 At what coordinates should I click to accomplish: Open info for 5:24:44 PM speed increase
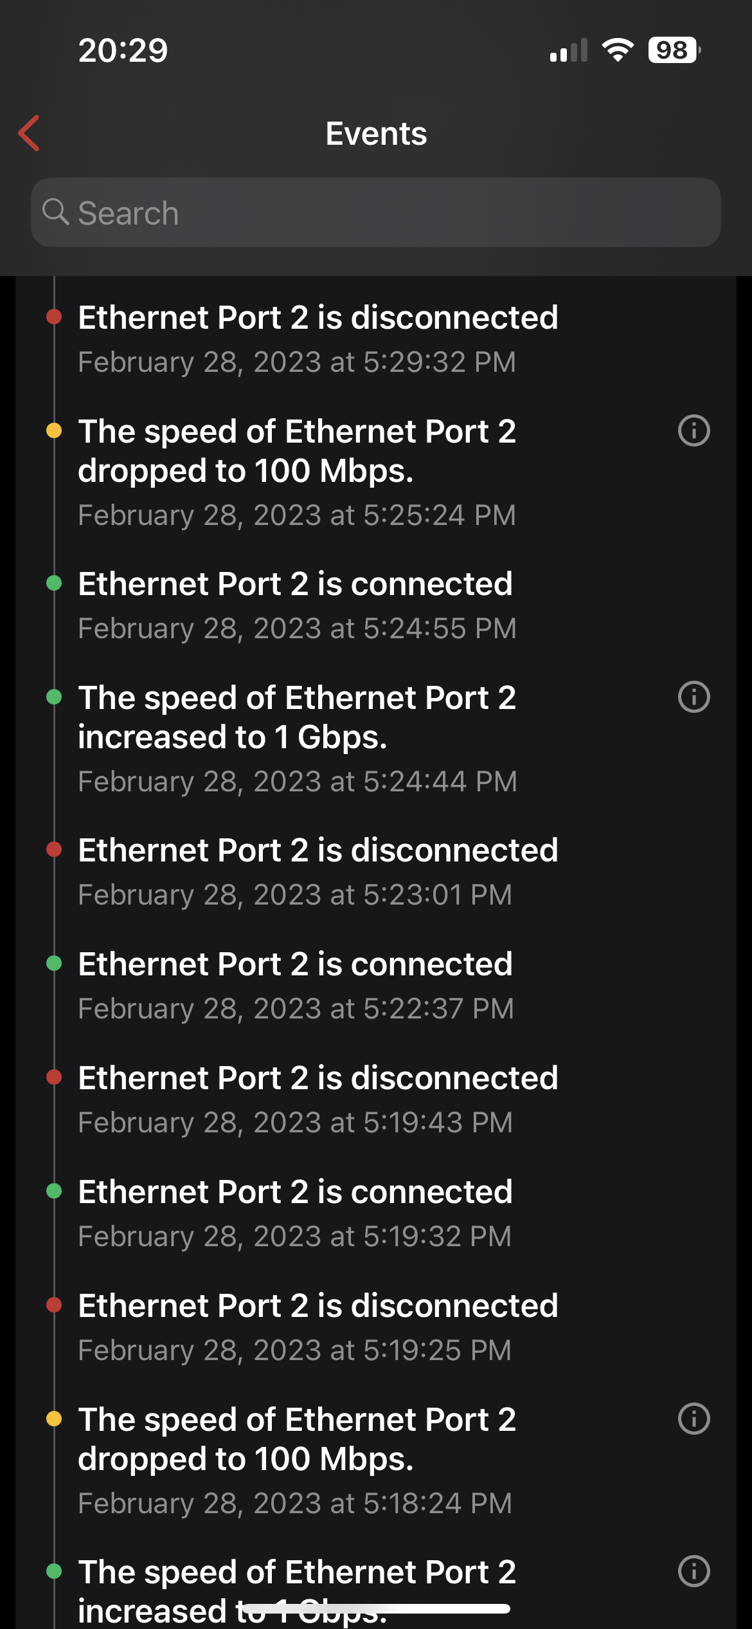pos(694,697)
